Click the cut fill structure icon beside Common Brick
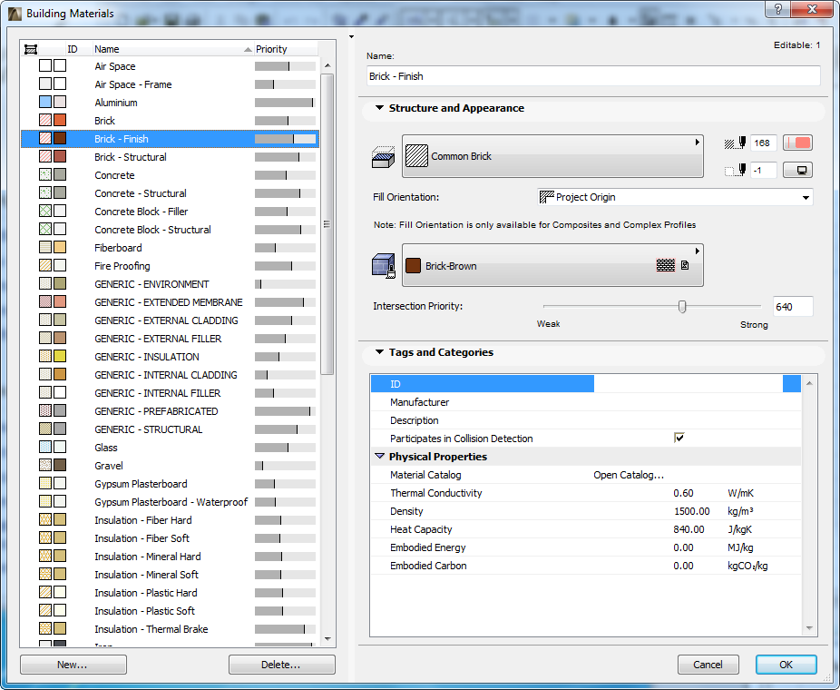This screenshot has height=690, width=840. pos(383,156)
